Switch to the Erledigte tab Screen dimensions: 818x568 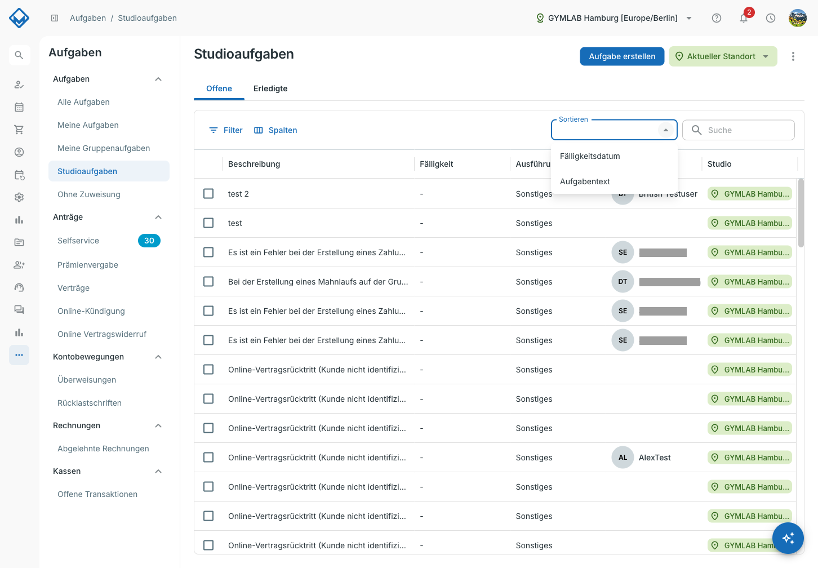point(270,88)
